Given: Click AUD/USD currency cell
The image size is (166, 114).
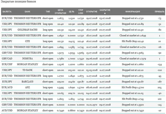Looking at the screenshot, I should pos(7,110).
